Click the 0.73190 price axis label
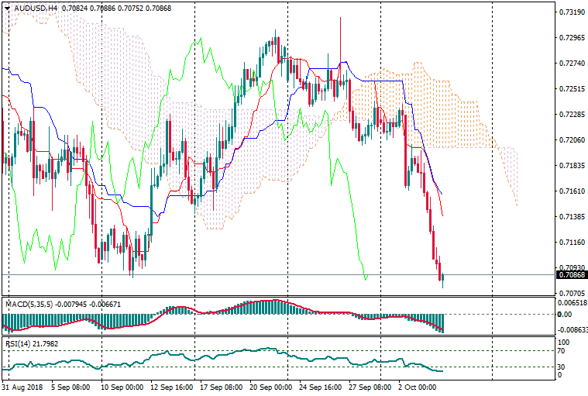 [x=570, y=12]
